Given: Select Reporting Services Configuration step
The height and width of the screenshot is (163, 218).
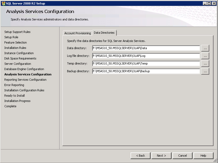Looking at the screenshot, I should coord(25,80).
